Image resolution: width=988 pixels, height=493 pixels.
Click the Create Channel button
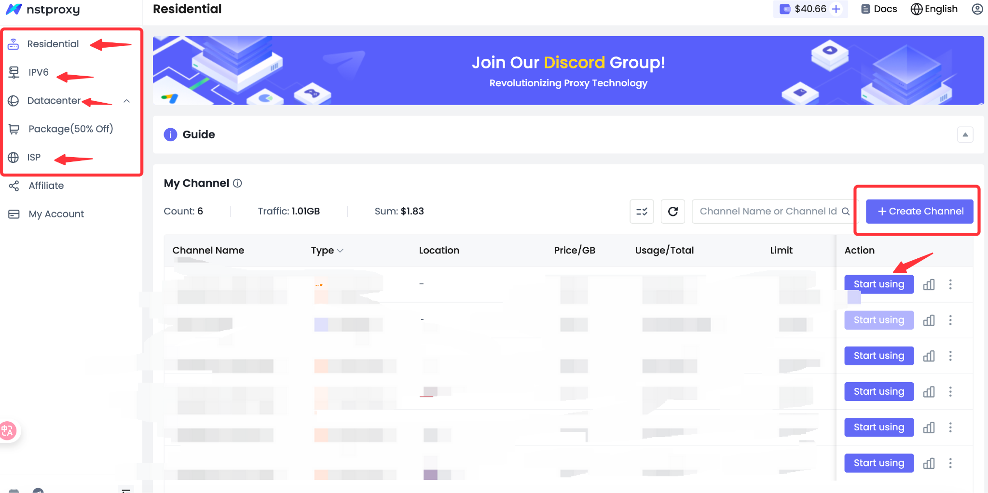coord(919,212)
